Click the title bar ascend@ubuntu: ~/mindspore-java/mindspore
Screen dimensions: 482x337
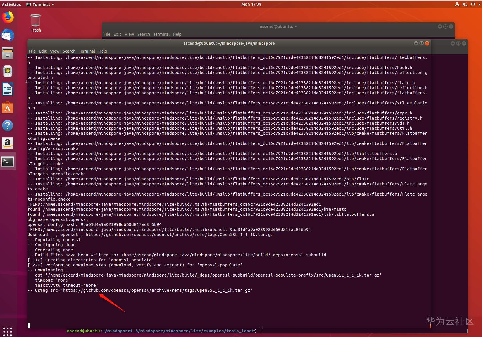(x=229, y=43)
